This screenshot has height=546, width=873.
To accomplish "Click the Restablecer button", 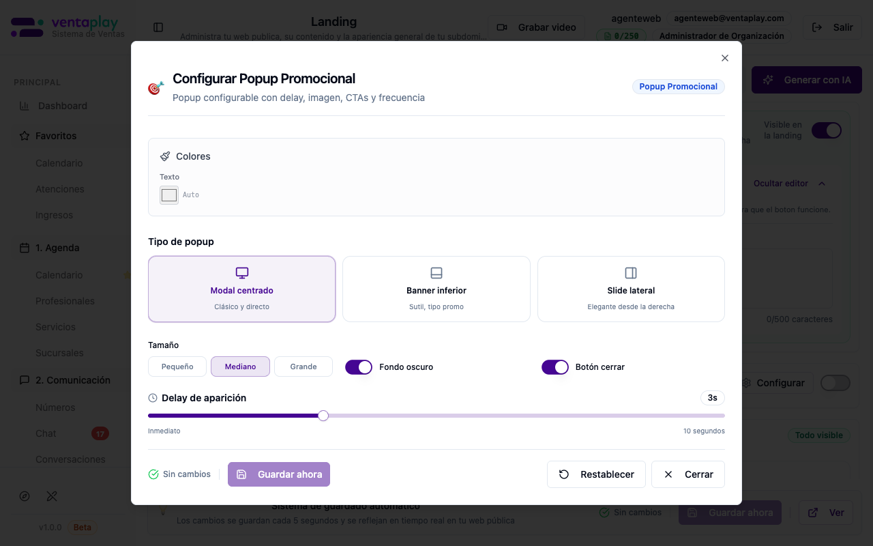I will [596, 474].
